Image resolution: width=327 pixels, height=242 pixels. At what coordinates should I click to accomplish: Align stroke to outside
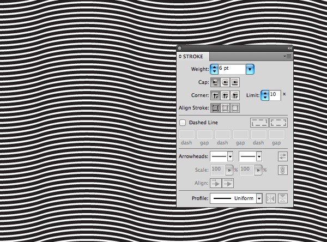[235, 108]
